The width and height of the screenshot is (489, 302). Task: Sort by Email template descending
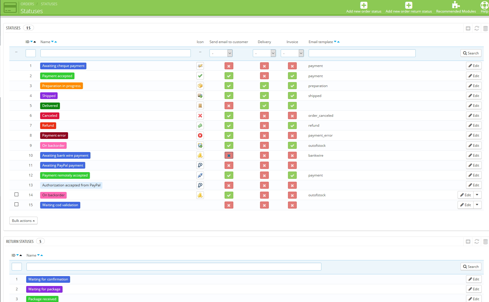pyautogui.click(x=335, y=42)
